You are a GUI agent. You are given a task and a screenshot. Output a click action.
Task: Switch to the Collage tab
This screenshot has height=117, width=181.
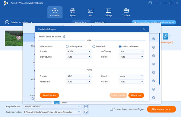[x=108, y=12]
